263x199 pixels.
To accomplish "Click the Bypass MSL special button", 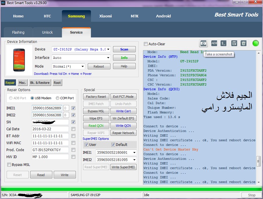I will (x=96, y=111).
